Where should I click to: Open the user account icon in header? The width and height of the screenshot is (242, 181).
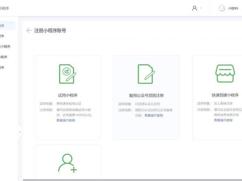195,8
